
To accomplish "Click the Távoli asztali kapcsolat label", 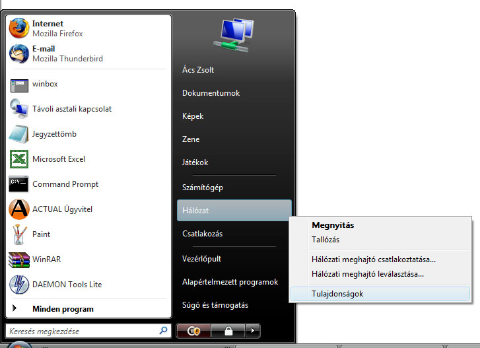I will point(72,109).
